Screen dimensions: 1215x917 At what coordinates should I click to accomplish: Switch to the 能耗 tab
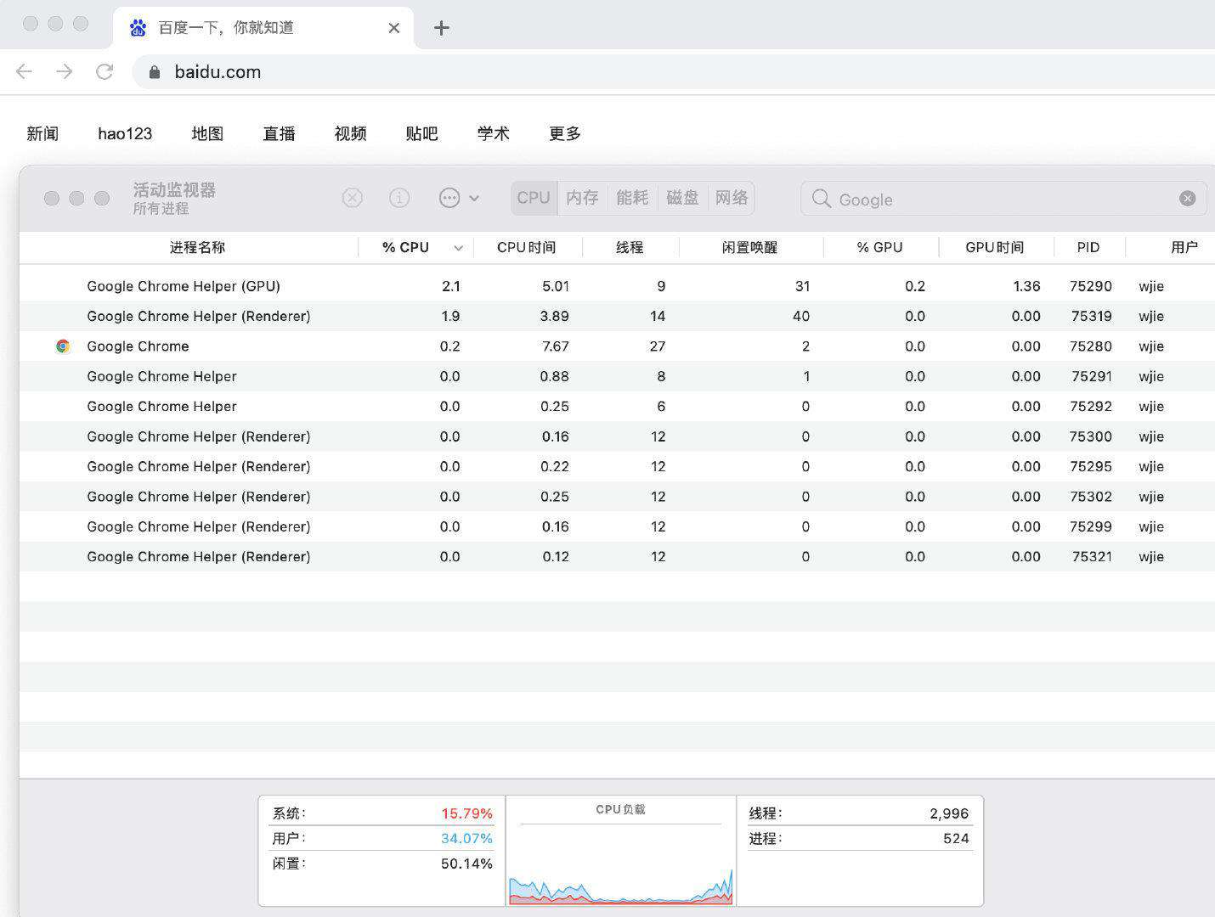[632, 198]
